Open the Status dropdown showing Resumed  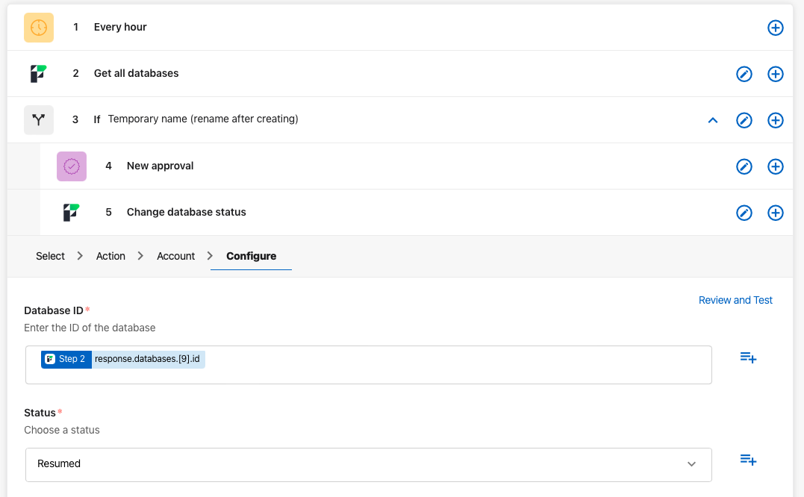[369, 465]
